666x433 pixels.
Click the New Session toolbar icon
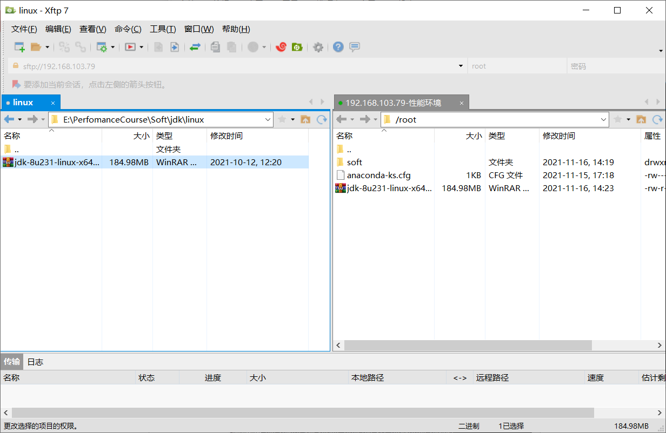coord(19,47)
